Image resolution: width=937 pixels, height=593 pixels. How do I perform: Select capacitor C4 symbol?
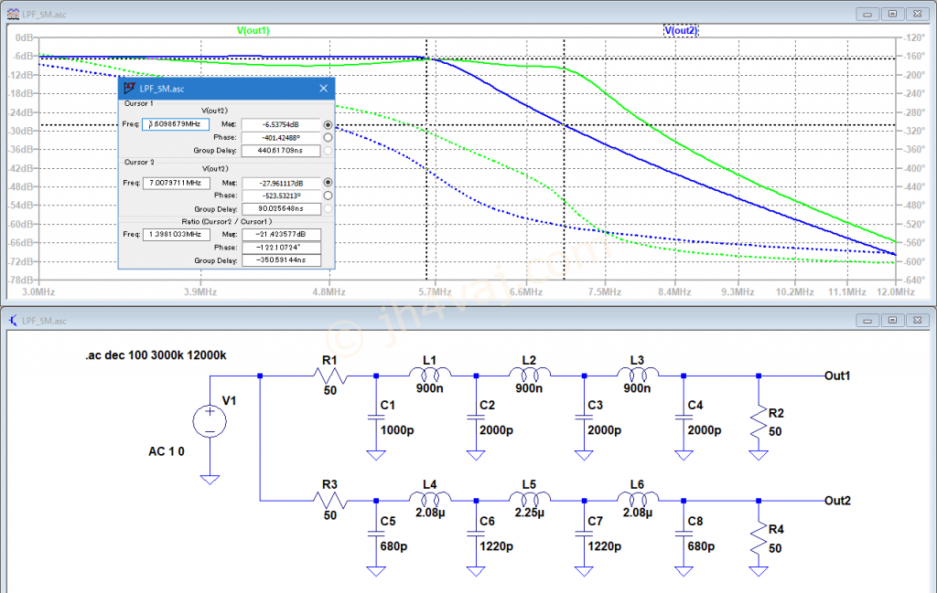click(684, 418)
